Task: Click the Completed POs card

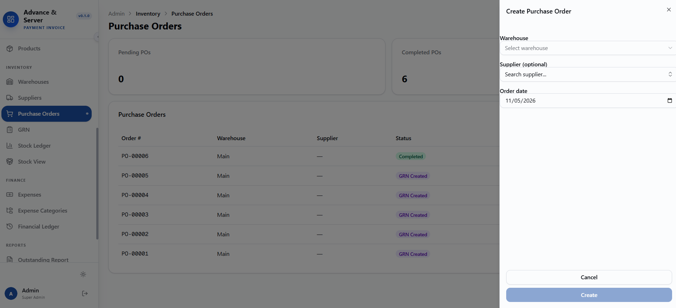Action: pos(446,67)
